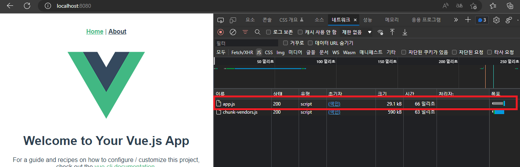Open the translate icon in the address bar
520x167 pixels.
pos(459,6)
